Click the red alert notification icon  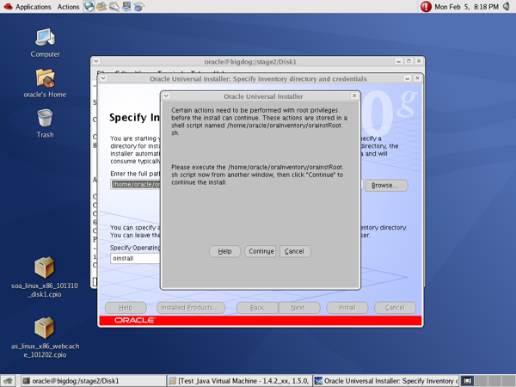(x=426, y=7)
